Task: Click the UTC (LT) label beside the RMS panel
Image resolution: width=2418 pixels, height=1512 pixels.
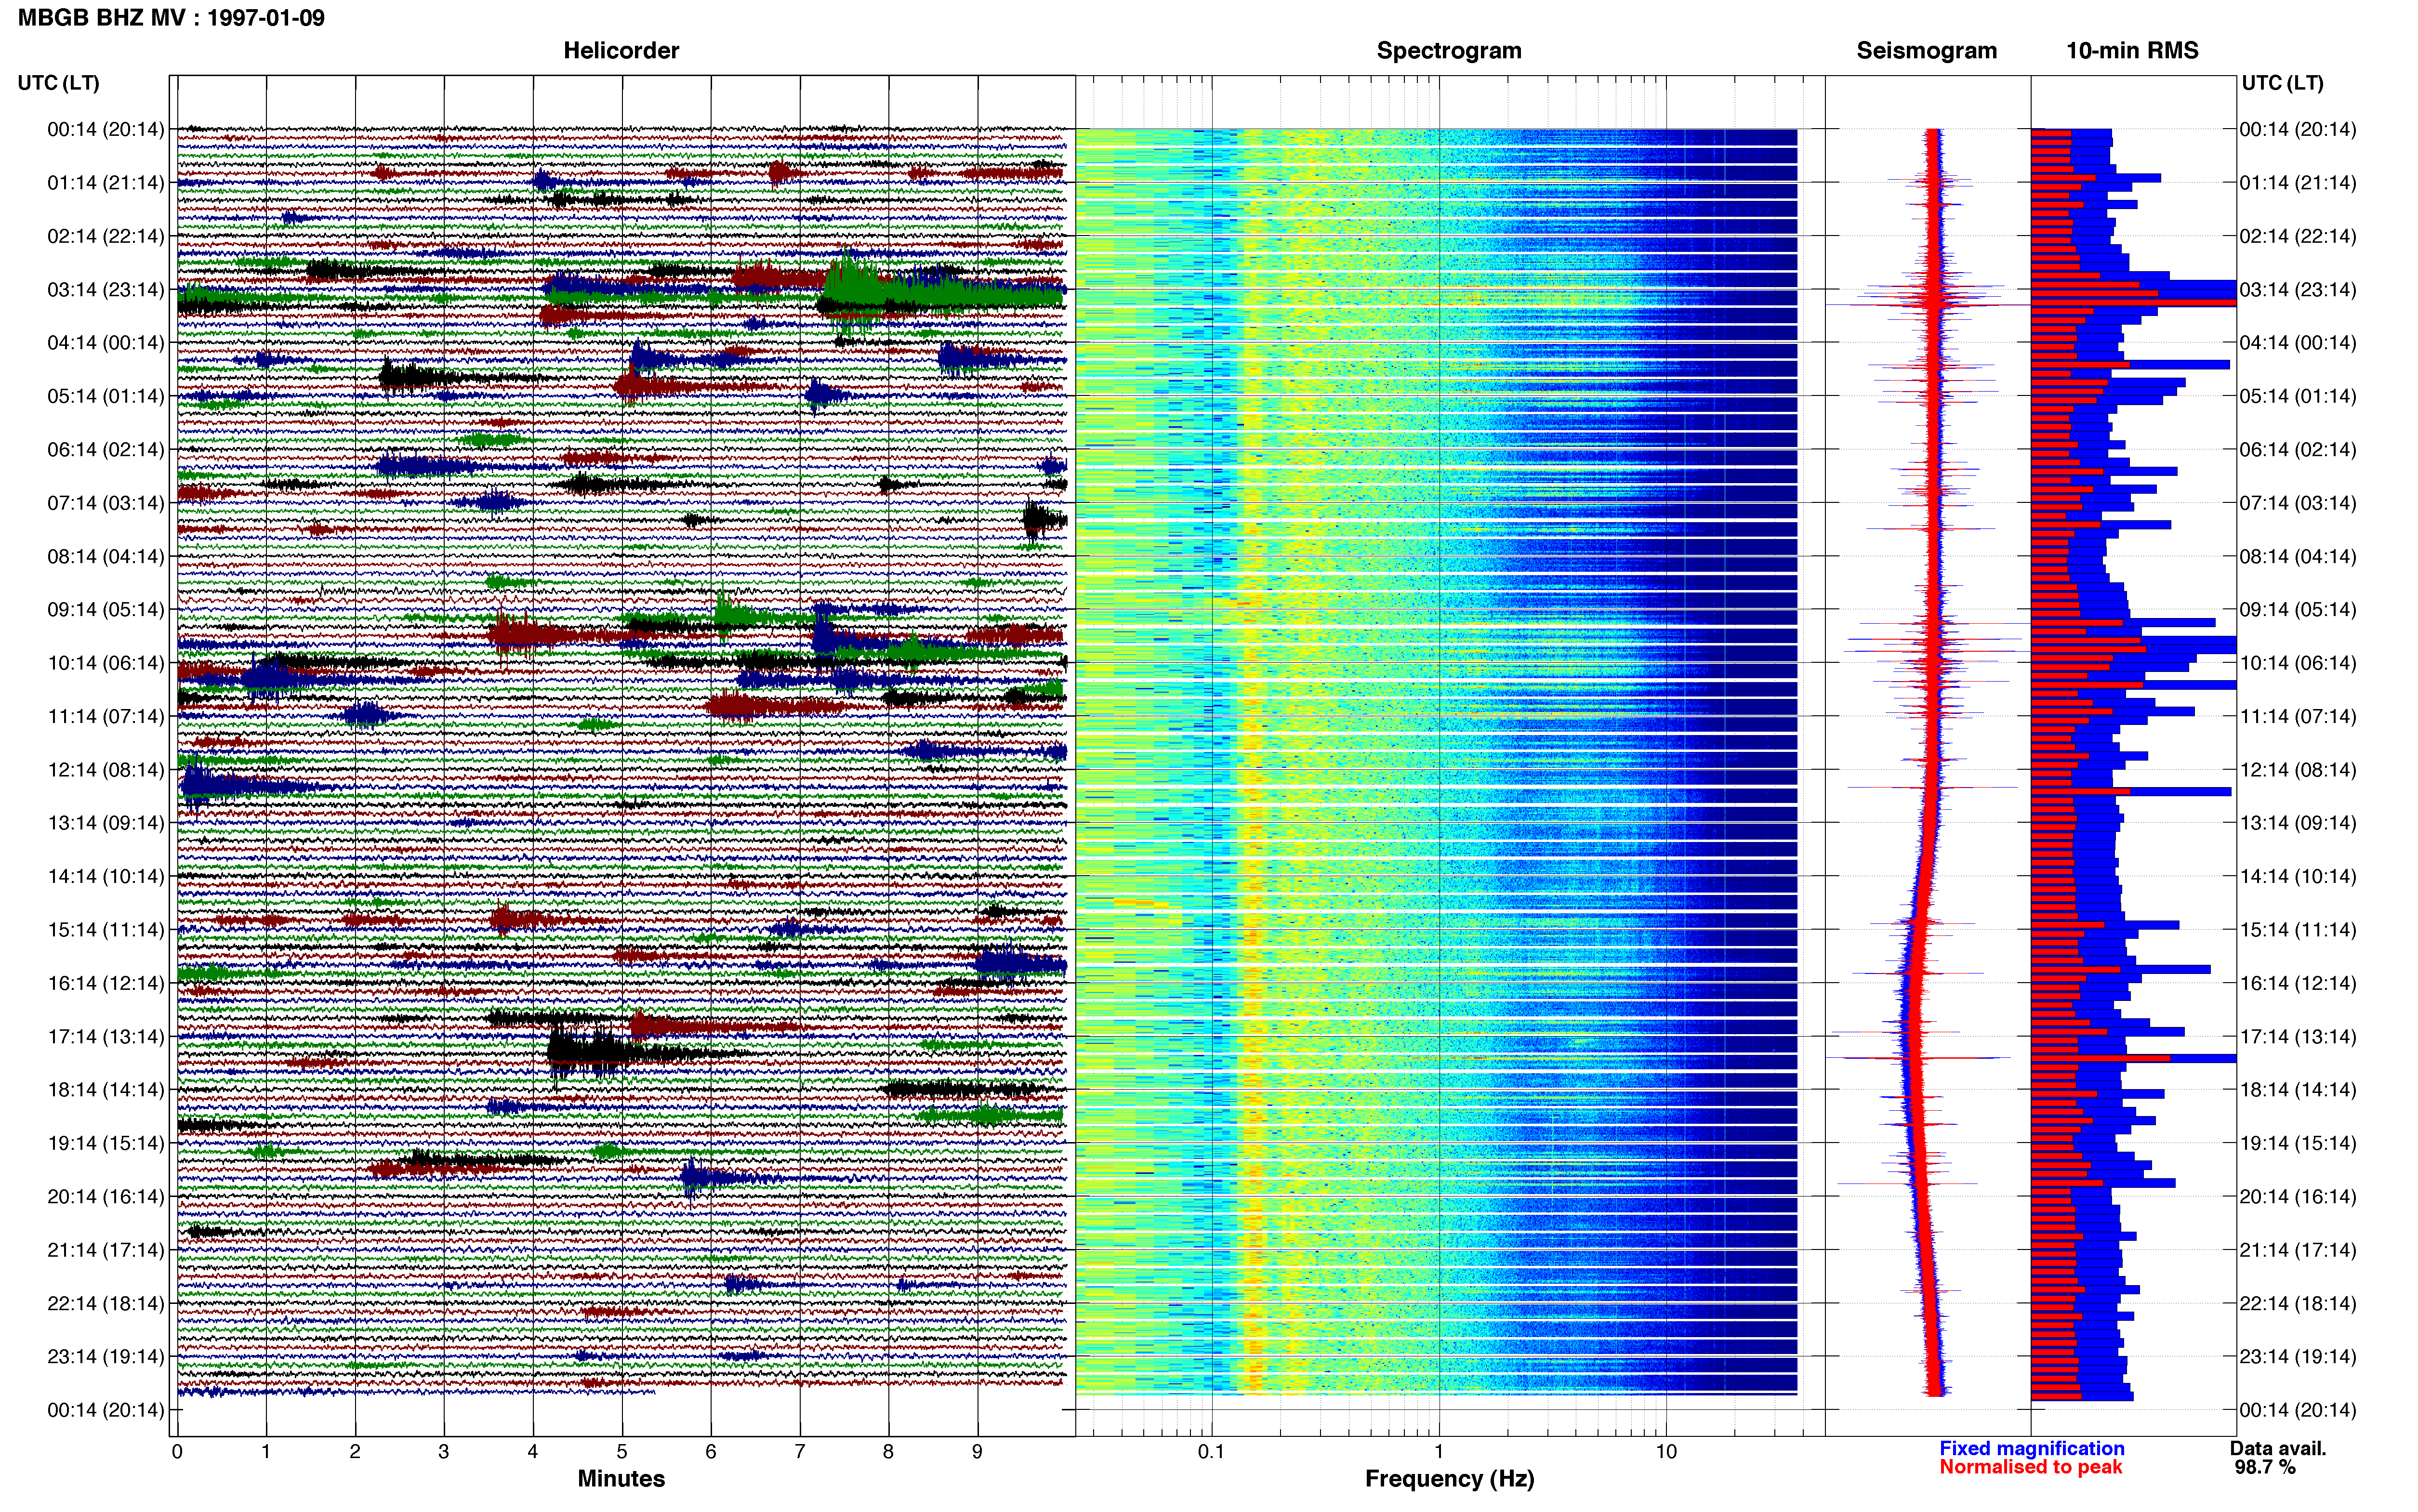Action: click(x=2282, y=83)
